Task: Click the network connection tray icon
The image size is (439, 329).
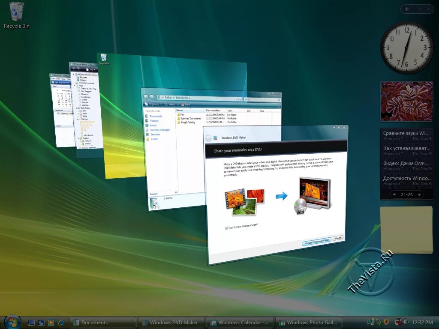Action: coord(398,322)
